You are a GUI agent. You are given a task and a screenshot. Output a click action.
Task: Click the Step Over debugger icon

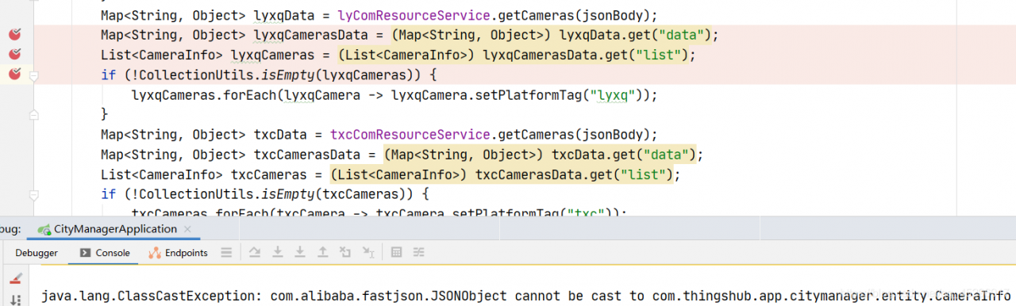255,252
